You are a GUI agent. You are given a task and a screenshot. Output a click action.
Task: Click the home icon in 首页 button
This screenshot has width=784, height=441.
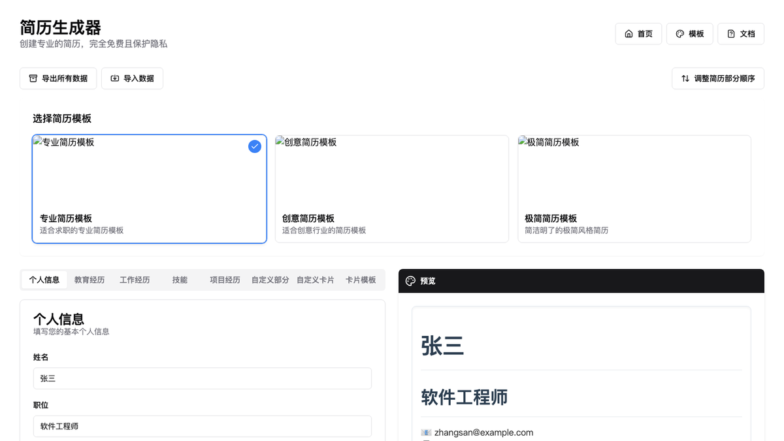tap(629, 34)
